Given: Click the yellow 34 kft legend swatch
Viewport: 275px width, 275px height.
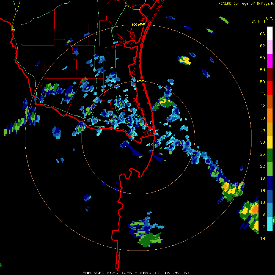Looking at the screenshot, I should coord(270,142).
